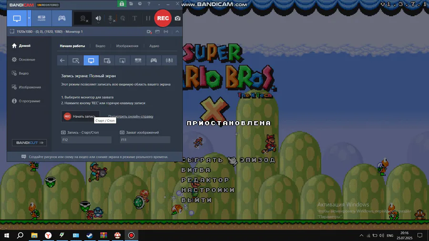
Task: Take a screenshot with the camera icon
Action: [x=178, y=18]
